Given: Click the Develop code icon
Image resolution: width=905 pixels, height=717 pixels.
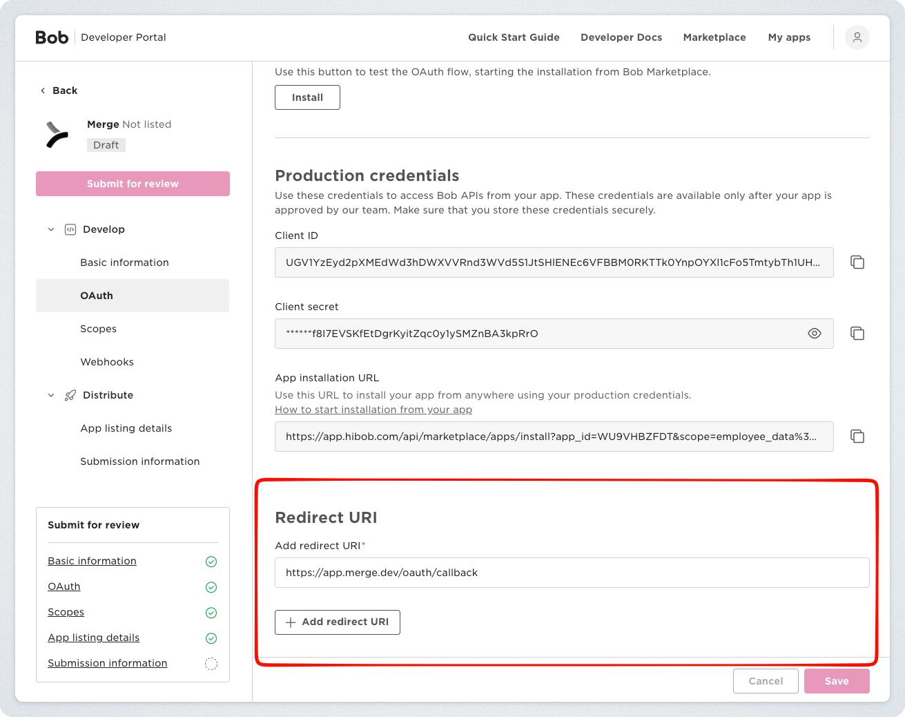Looking at the screenshot, I should click(x=70, y=229).
